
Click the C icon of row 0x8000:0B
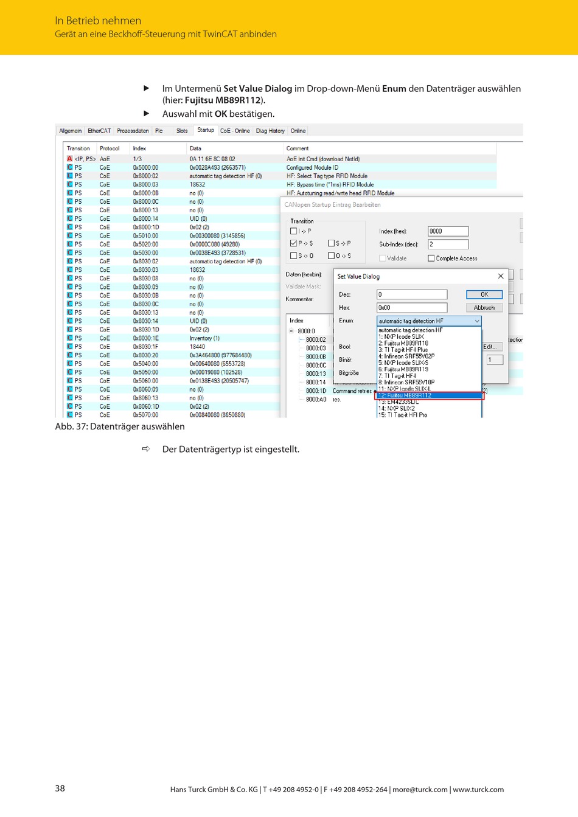tap(69, 193)
